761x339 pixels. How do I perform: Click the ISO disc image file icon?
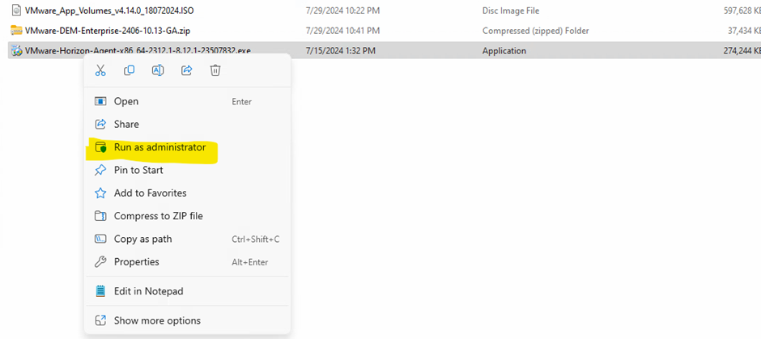coord(16,11)
